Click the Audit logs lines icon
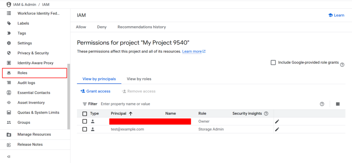The image size is (352, 163). click(9, 83)
